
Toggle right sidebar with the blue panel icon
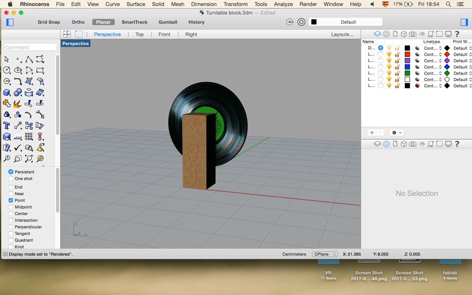point(464,22)
